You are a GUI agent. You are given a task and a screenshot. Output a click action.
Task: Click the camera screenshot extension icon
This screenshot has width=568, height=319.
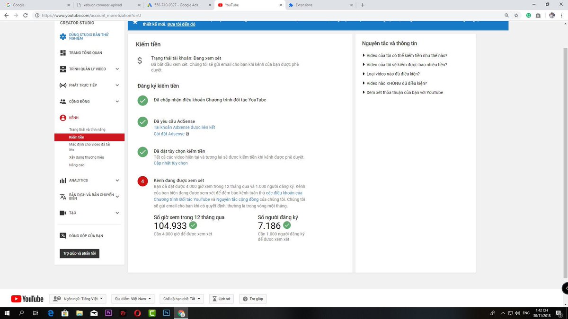tap(538, 15)
